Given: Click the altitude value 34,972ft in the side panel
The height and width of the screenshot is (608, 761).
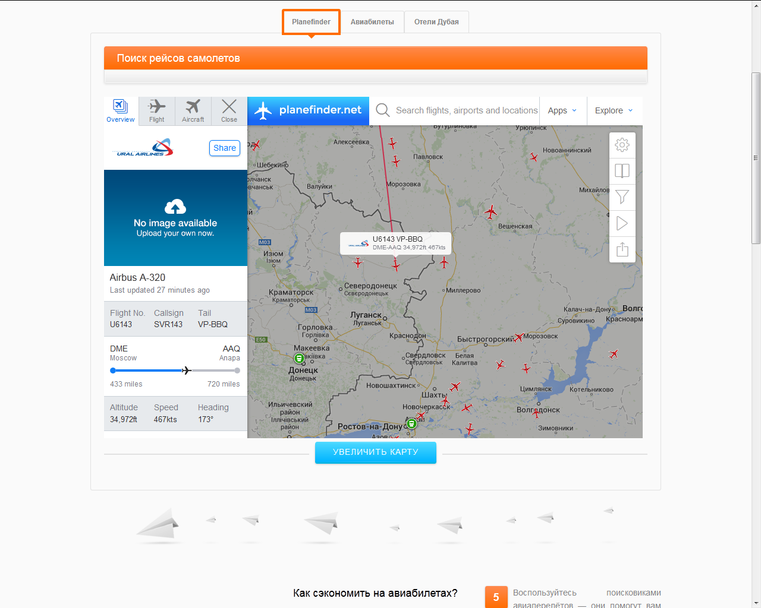Looking at the screenshot, I should coord(124,419).
